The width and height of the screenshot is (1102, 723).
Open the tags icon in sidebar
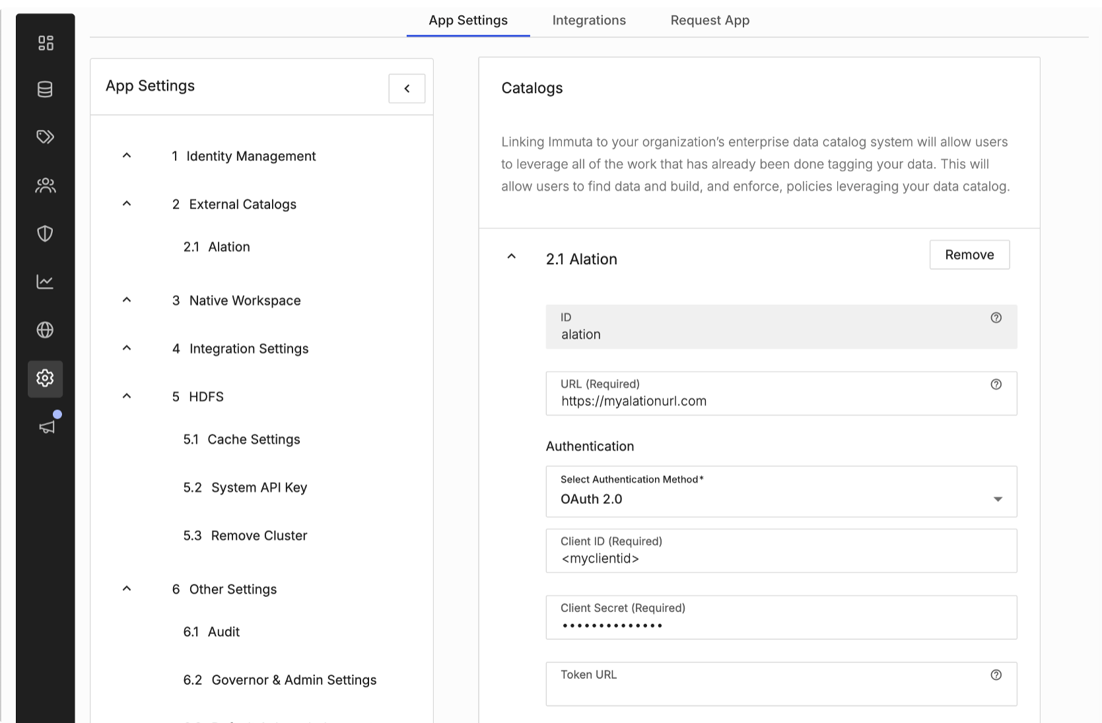[x=45, y=137]
